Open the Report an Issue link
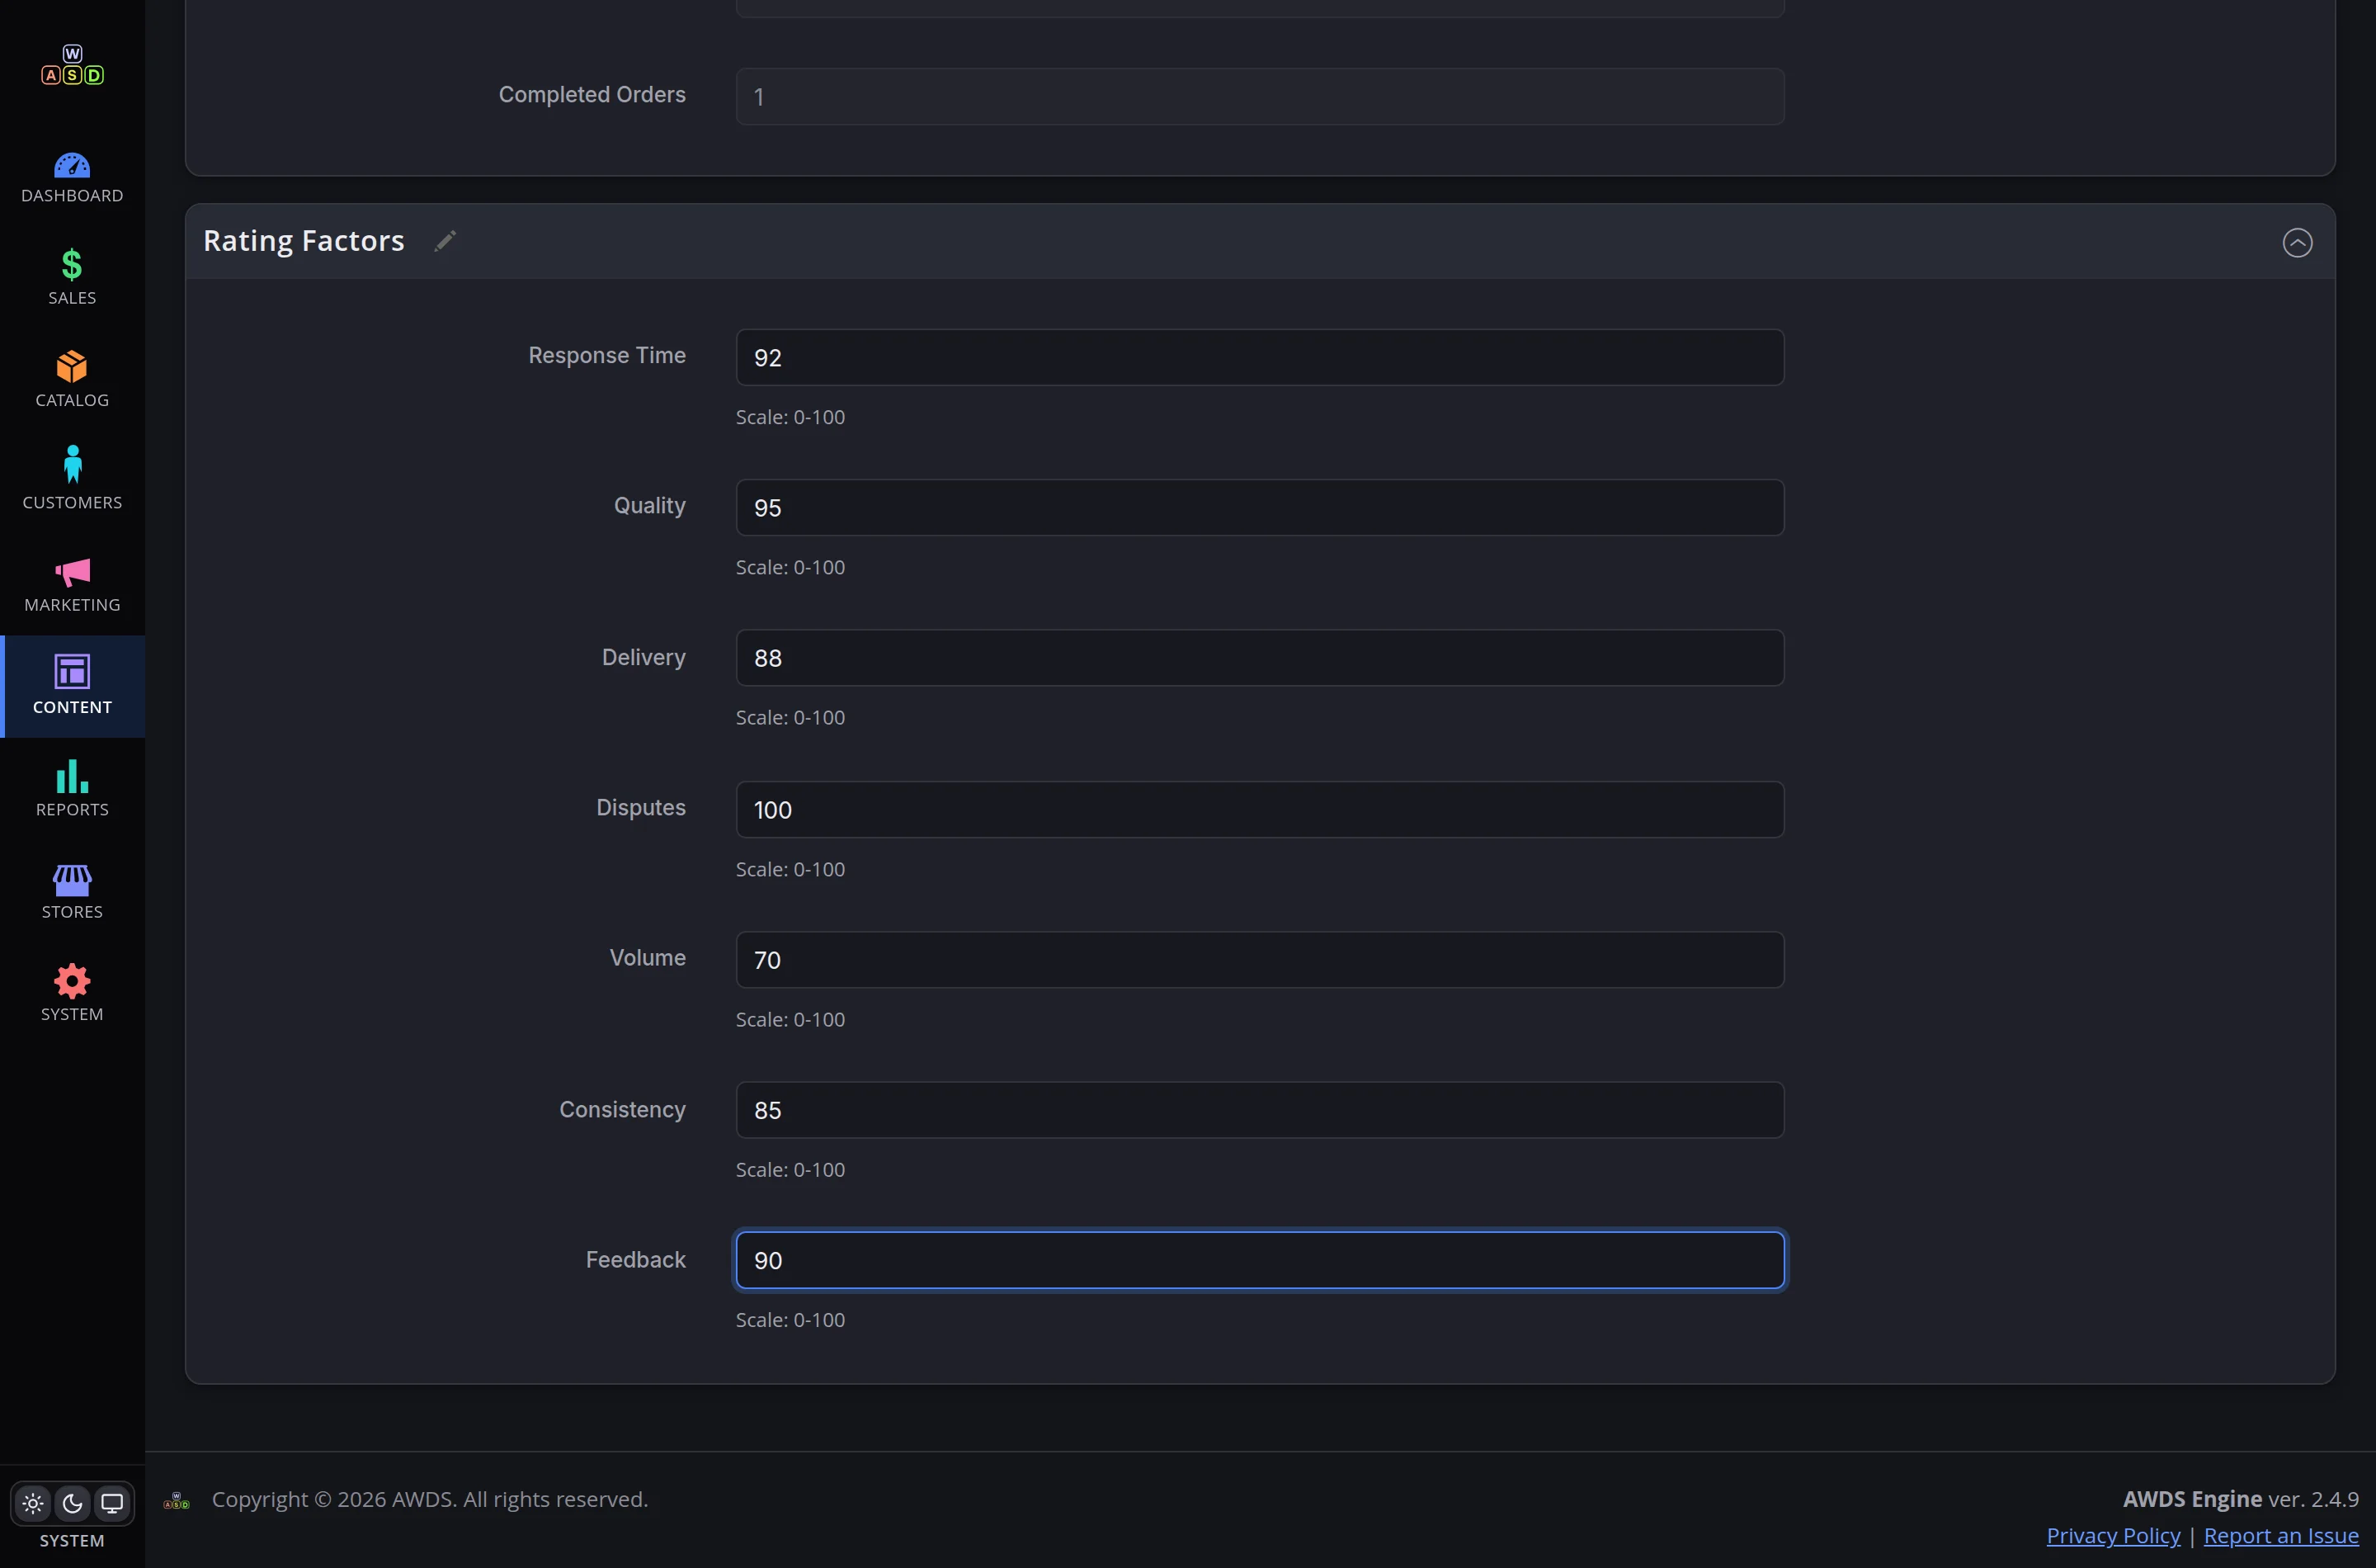Viewport: 2376px width, 1568px height. (2281, 1535)
